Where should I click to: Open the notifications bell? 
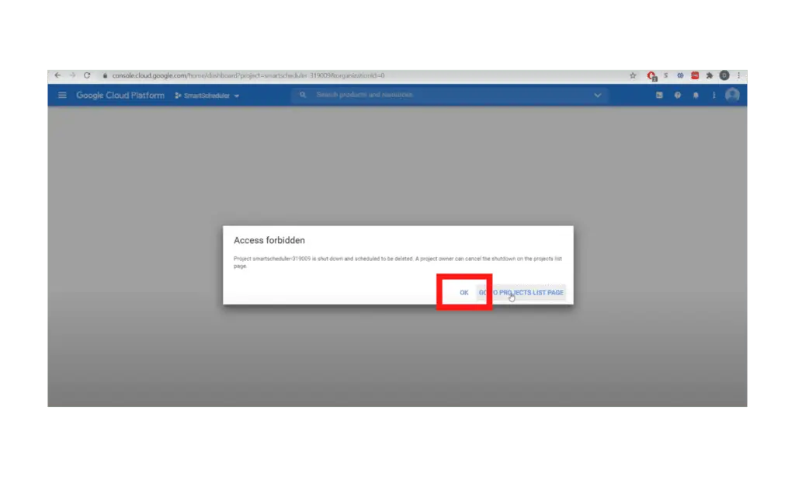click(x=696, y=96)
